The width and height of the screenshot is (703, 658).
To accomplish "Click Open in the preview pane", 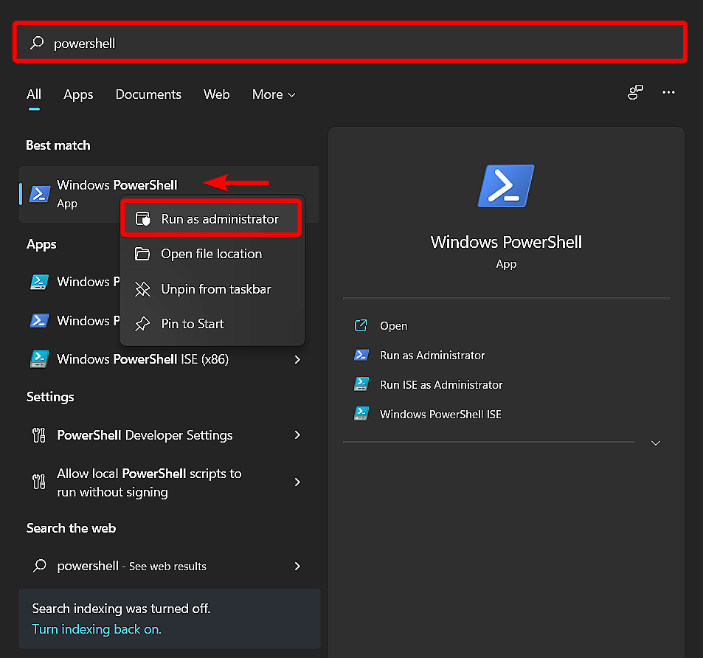I will 394,326.
